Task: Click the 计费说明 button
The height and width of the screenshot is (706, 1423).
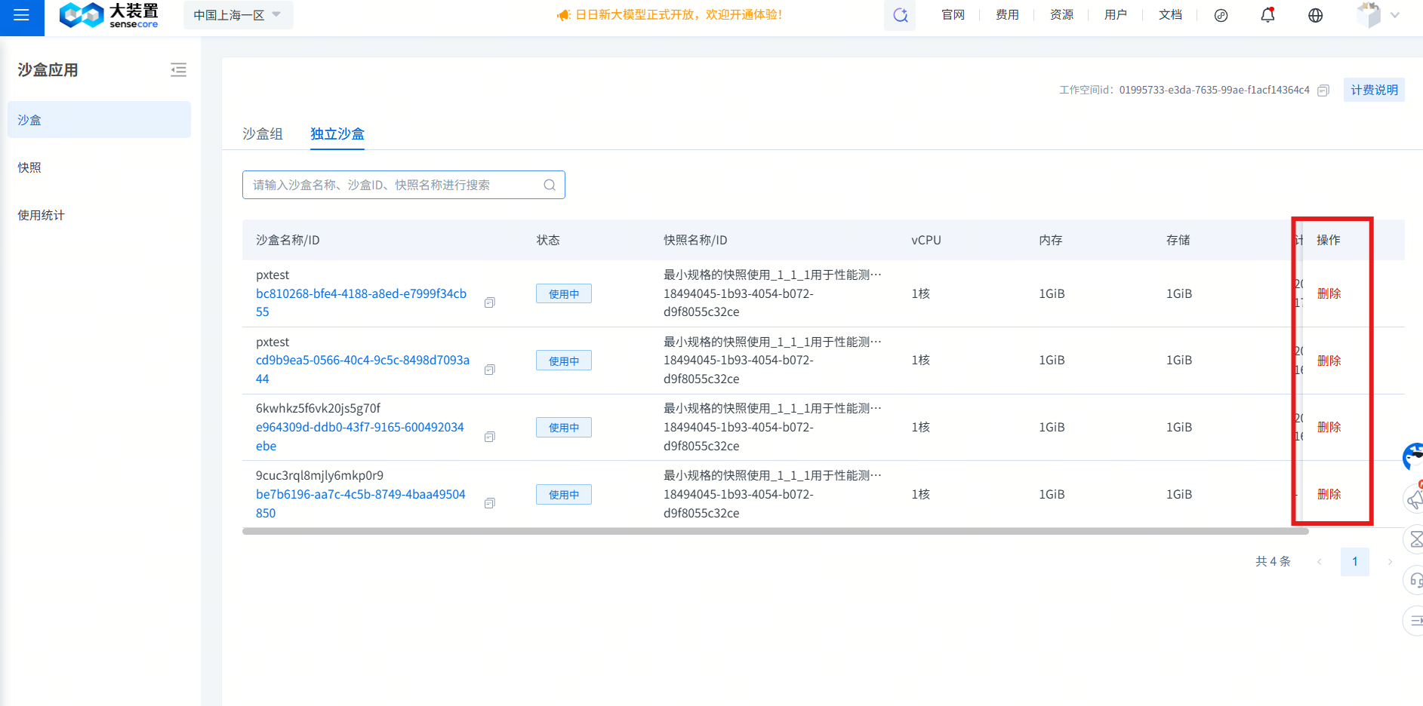Action: (1373, 90)
